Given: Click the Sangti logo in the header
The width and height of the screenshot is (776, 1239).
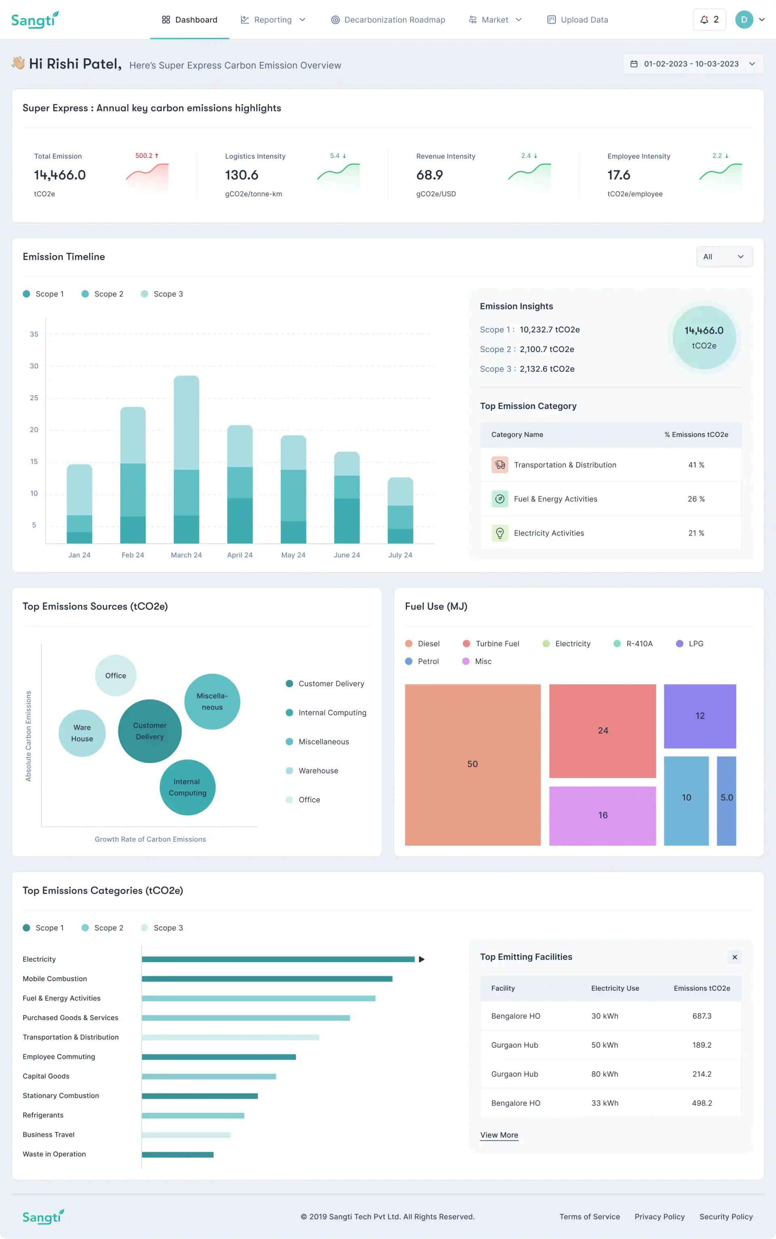Looking at the screenshot, I should tap(35, 19).
